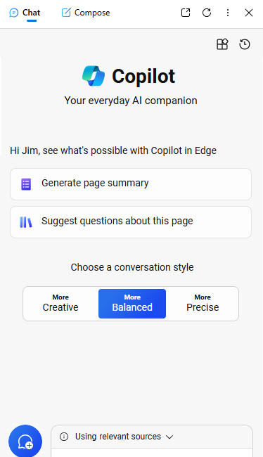Click the purple list icon for page summary
263x457 pixels.
[x=26, y=184]
